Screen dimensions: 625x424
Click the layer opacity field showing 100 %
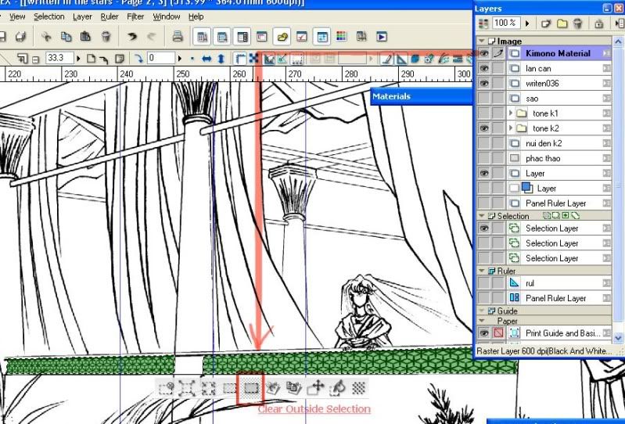[507, 23]
